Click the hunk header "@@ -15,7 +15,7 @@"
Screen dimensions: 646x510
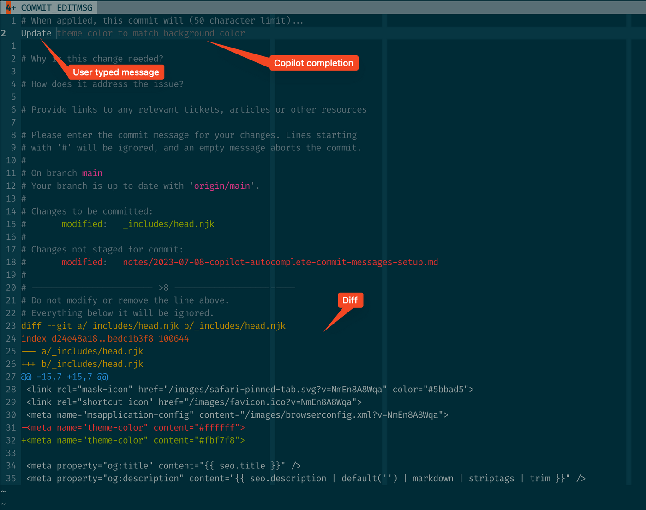point(65,377)
